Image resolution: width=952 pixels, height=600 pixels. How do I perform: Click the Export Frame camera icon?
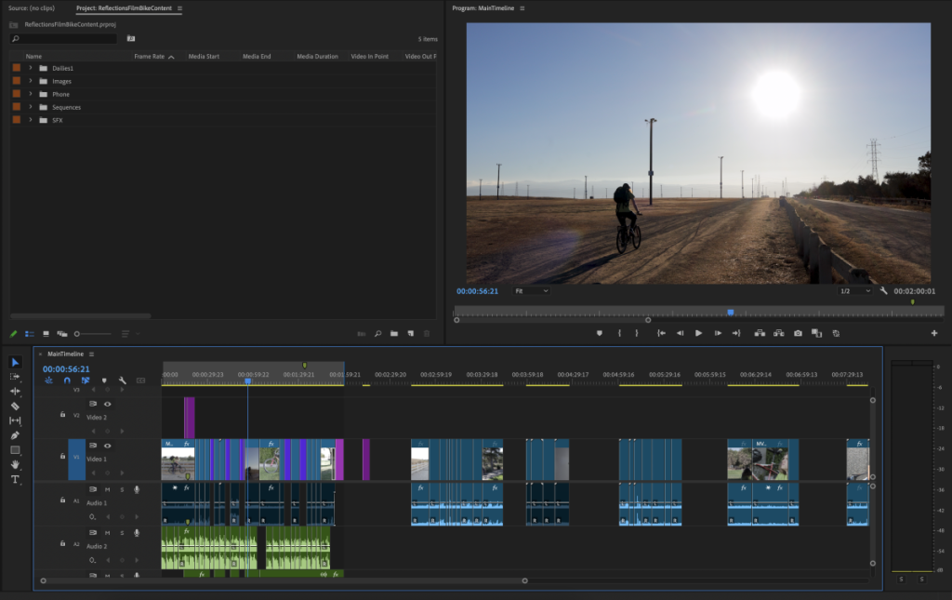point(798,333)
